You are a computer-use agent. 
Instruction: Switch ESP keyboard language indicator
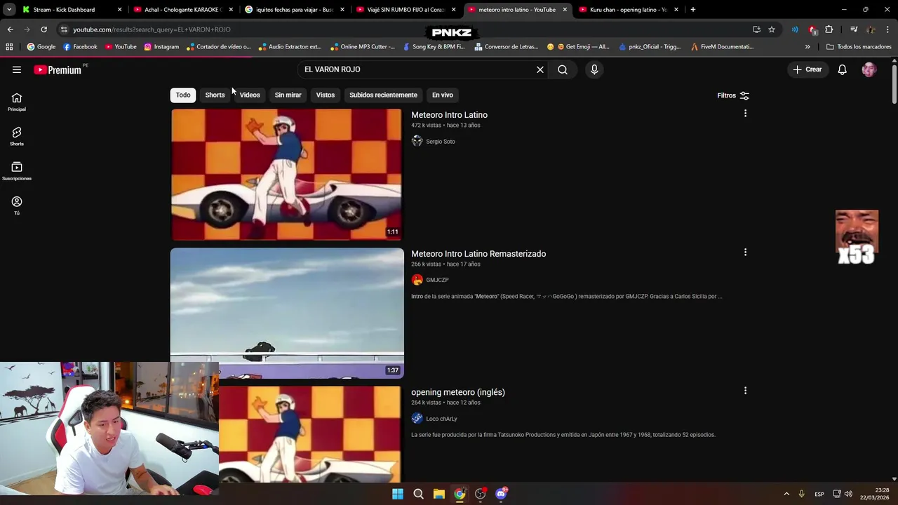[x=819, y=494]
